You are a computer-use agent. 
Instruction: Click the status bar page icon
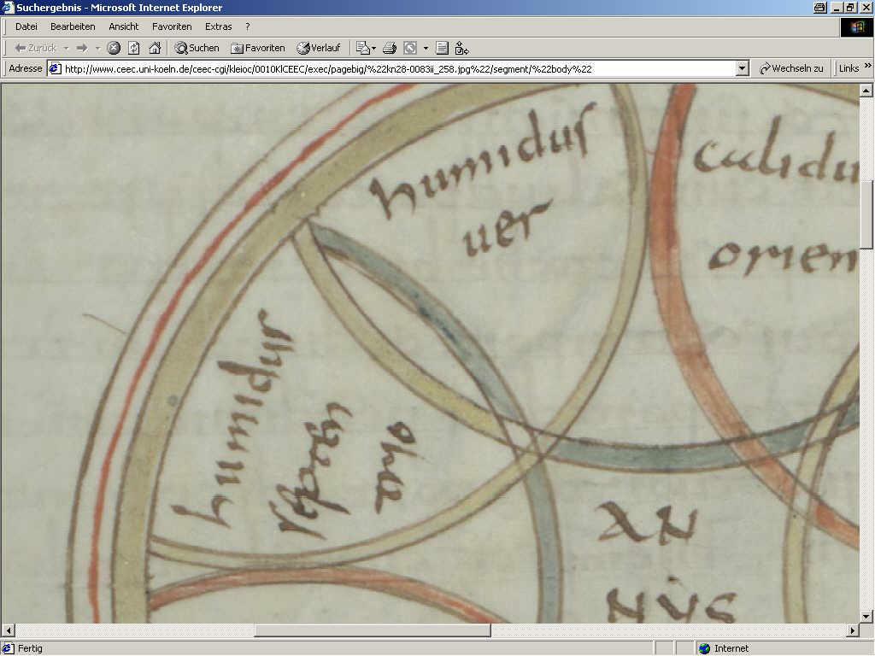(8, 648)
